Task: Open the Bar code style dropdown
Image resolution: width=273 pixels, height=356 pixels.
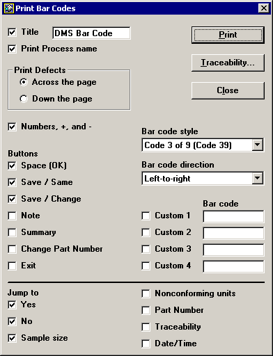Action: 258,145
